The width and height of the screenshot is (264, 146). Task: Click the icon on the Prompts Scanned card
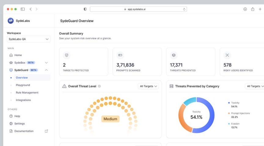point(120,55)
